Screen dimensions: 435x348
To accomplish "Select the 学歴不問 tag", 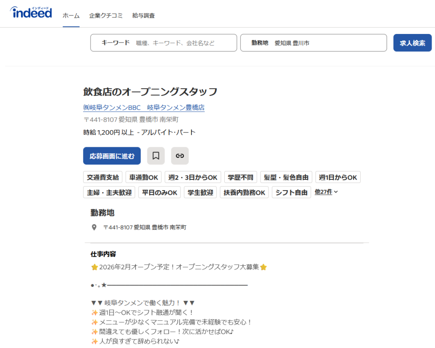I will (240, 177).
